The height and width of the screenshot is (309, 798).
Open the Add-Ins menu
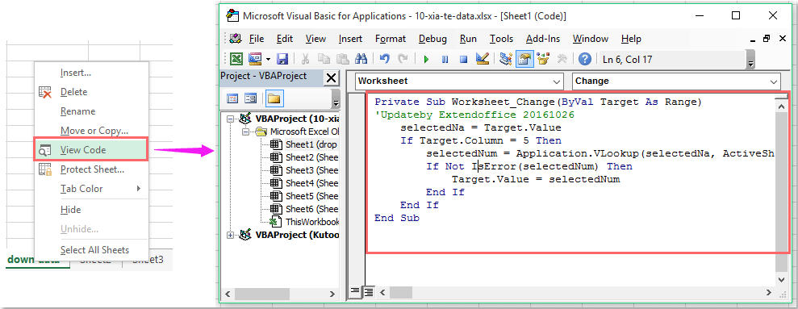(543, 39)
